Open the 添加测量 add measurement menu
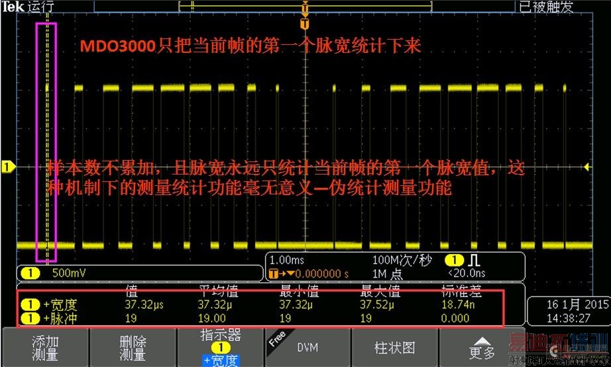The width and height of the screenshot is (611, 367). click(45, 347)
